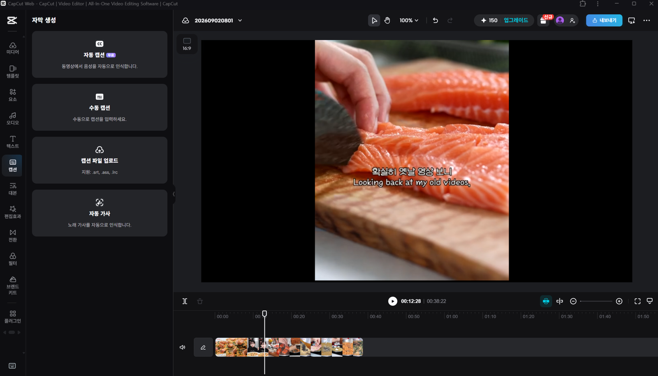Open the 100% zoom level dropdown
The width and height of the screenshot is (658, 376).
tap(409, 21)
